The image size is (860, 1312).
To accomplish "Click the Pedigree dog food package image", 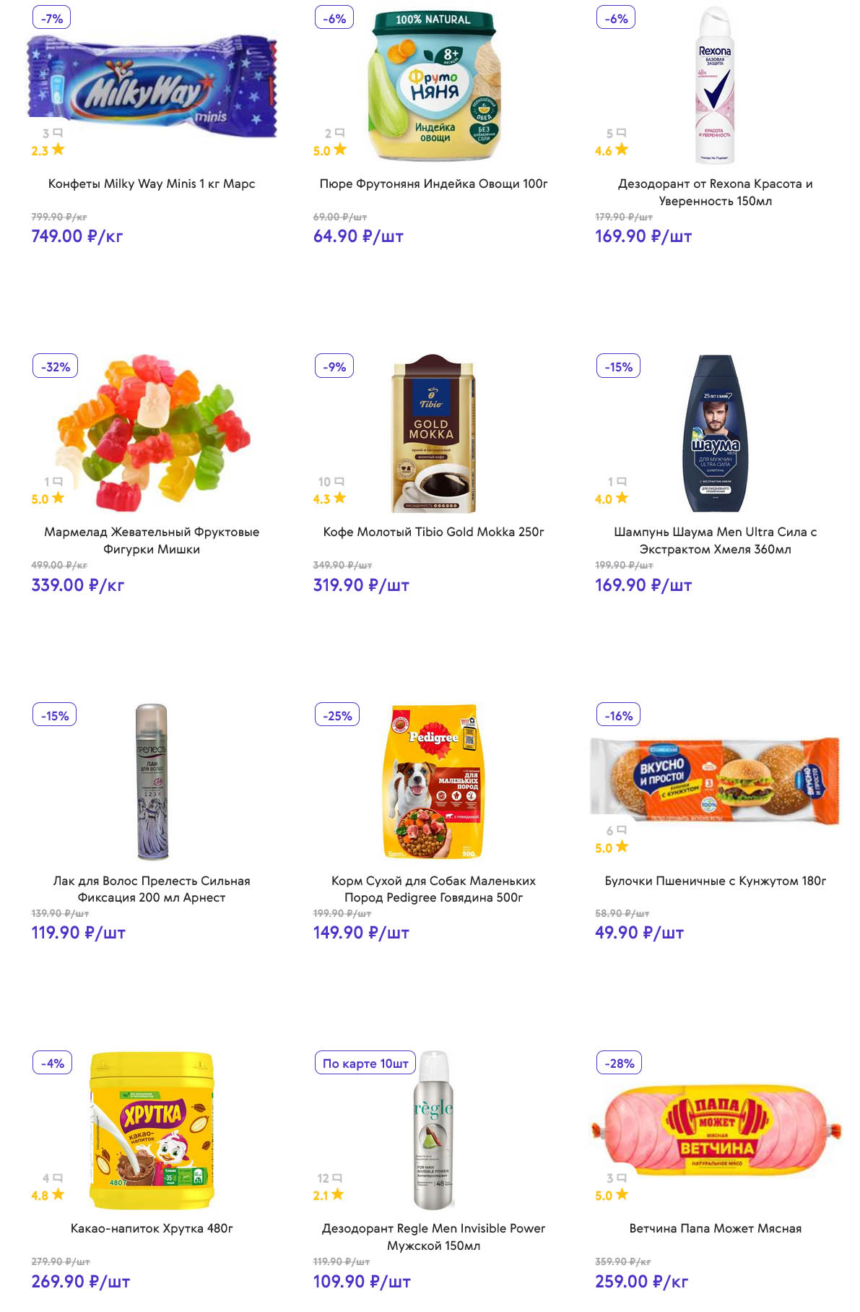I will coord(433,781).
